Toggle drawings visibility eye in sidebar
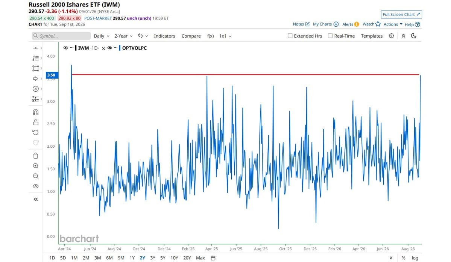This screenshot has height=262, width=451. (36, 186)
